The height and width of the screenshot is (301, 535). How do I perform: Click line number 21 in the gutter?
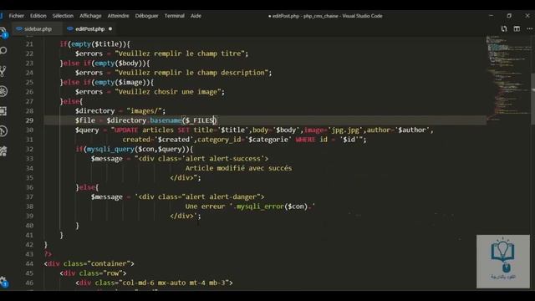[29, 44]
